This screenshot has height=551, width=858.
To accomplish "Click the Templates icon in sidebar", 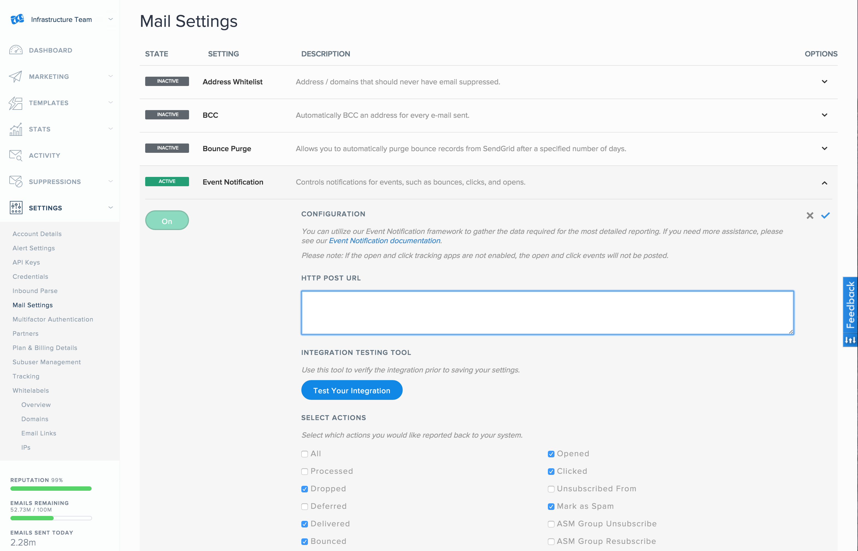I will coord(16,103).
